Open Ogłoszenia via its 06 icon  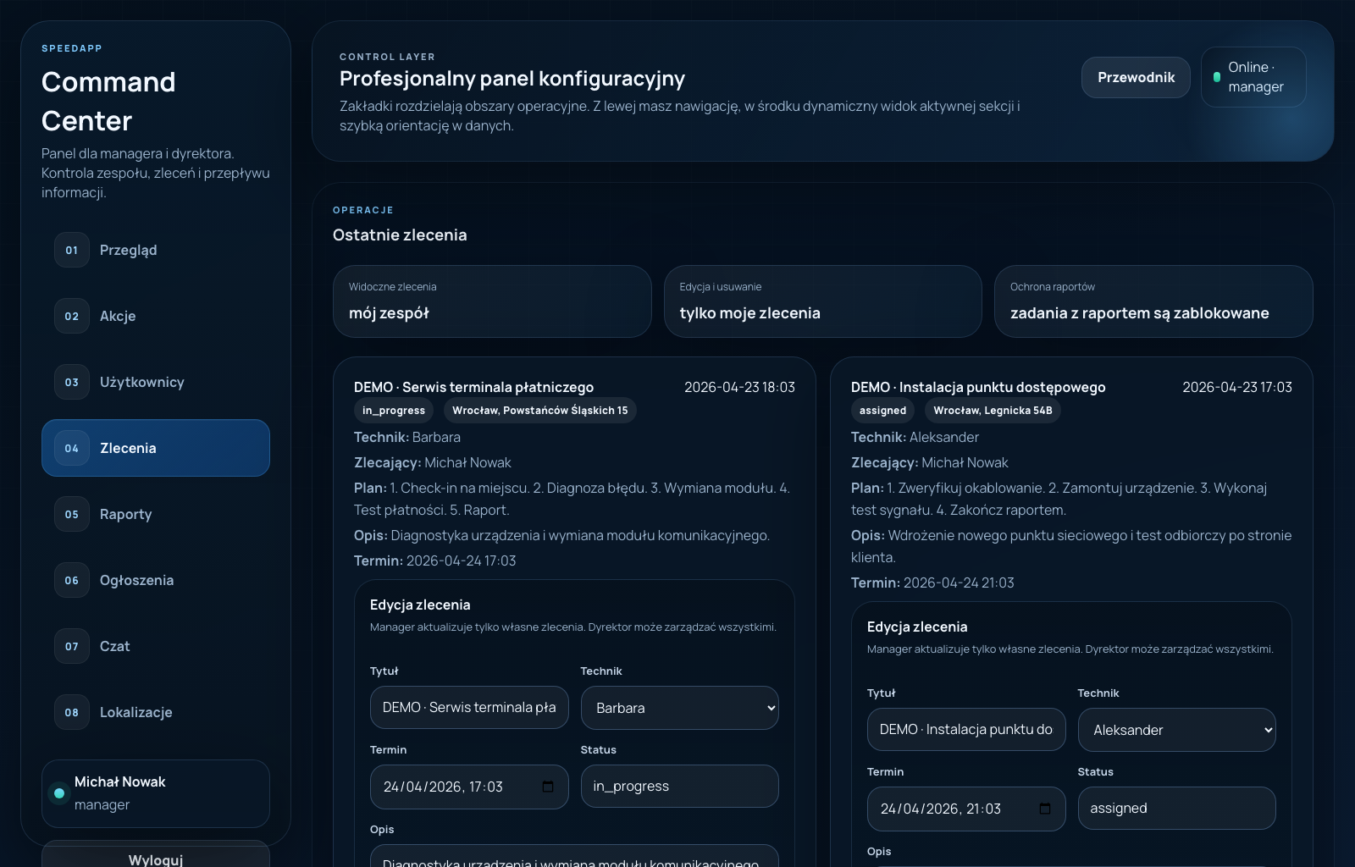(71, 580)
